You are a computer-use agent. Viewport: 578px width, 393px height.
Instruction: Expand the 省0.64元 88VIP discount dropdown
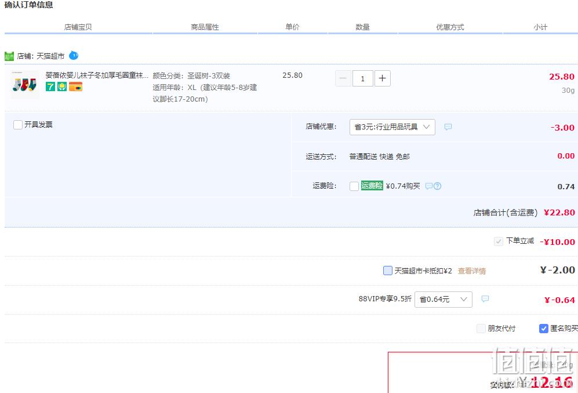click(x=444, y=300)
